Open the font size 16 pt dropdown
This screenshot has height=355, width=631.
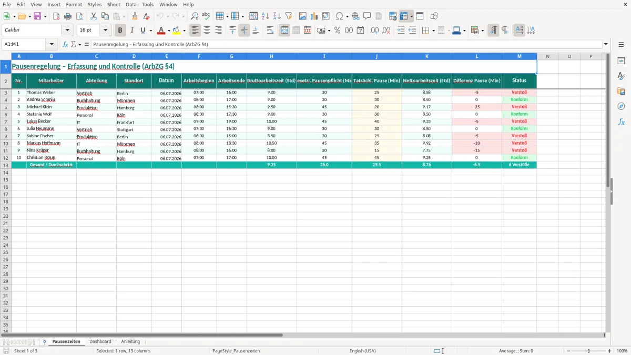tap(105, 31)
